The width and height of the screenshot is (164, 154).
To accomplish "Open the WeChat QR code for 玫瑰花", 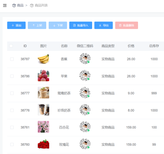I will point(85,144).
